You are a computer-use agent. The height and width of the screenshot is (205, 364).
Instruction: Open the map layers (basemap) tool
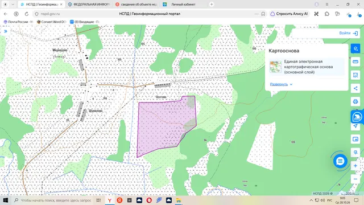(355, 48)
